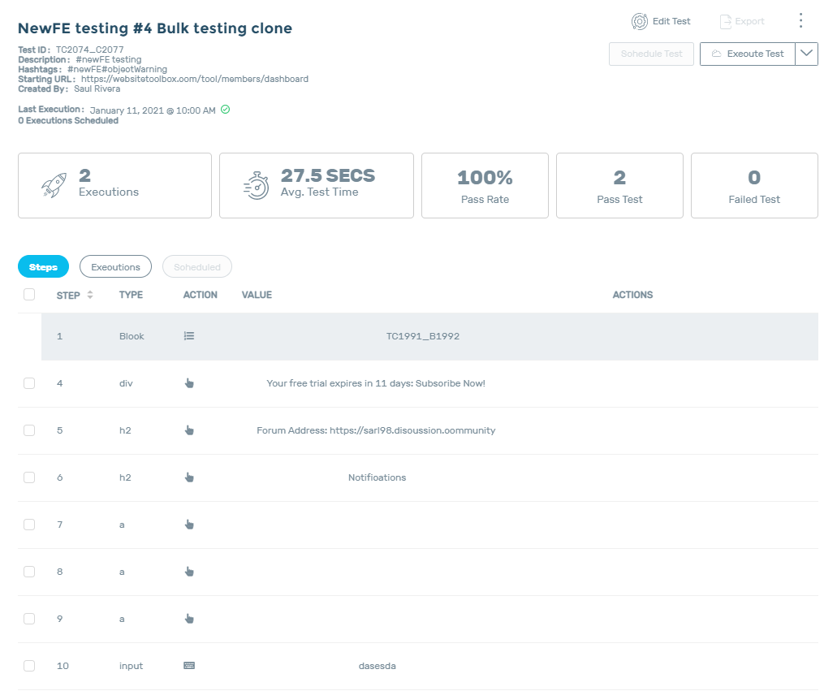Click the list icon in Block step row
Screen dimensions: 837x691
click(189, 336)
